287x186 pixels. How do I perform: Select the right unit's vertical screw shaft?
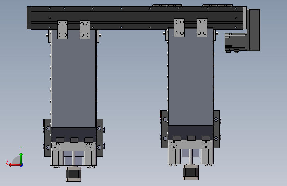point(191,156)
